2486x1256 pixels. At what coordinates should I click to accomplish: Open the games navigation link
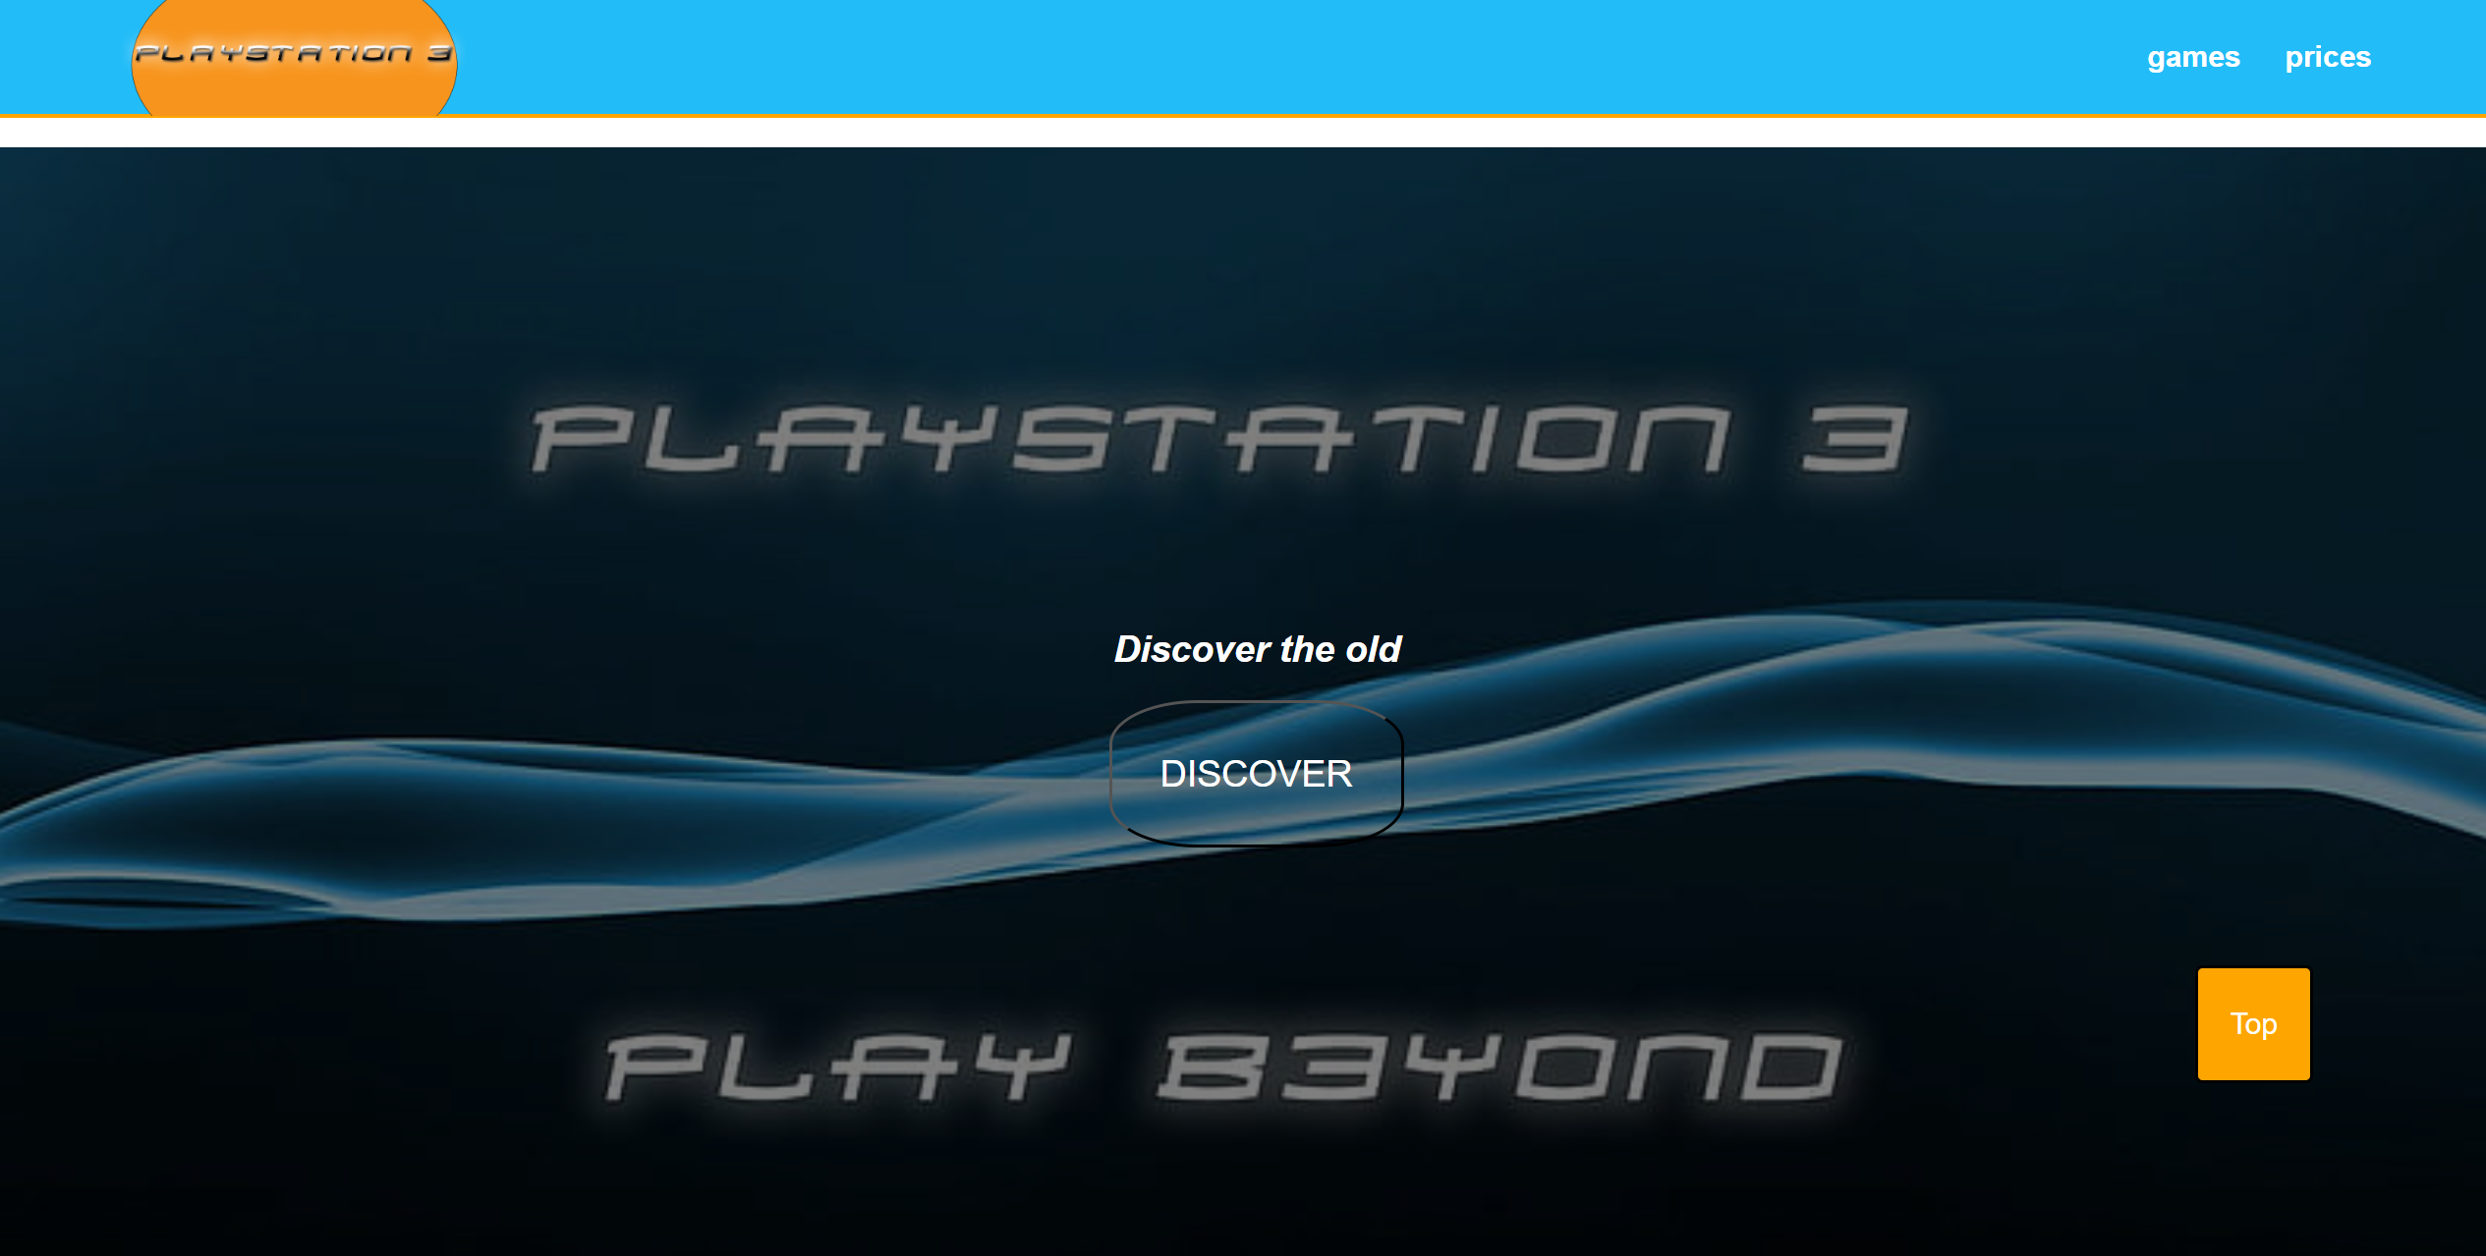(2192, 57)
